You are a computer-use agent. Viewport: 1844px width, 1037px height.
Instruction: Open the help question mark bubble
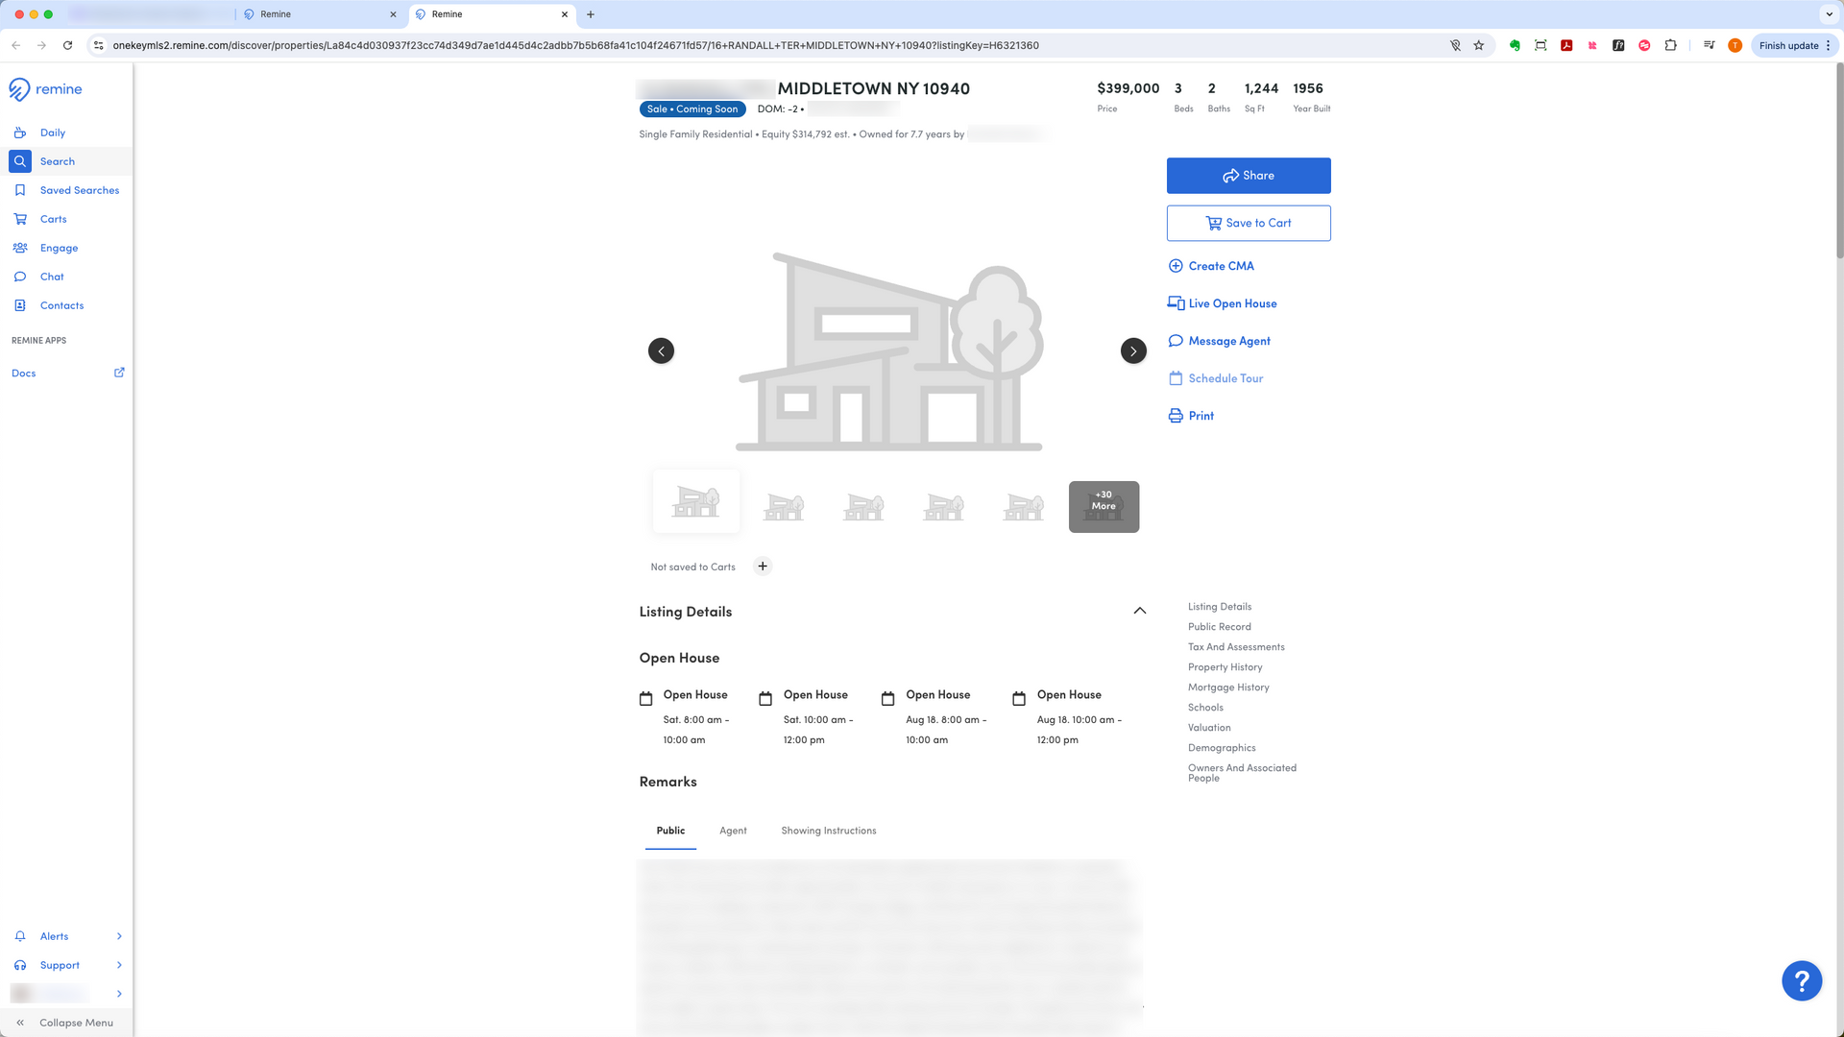coord(1803,980)
